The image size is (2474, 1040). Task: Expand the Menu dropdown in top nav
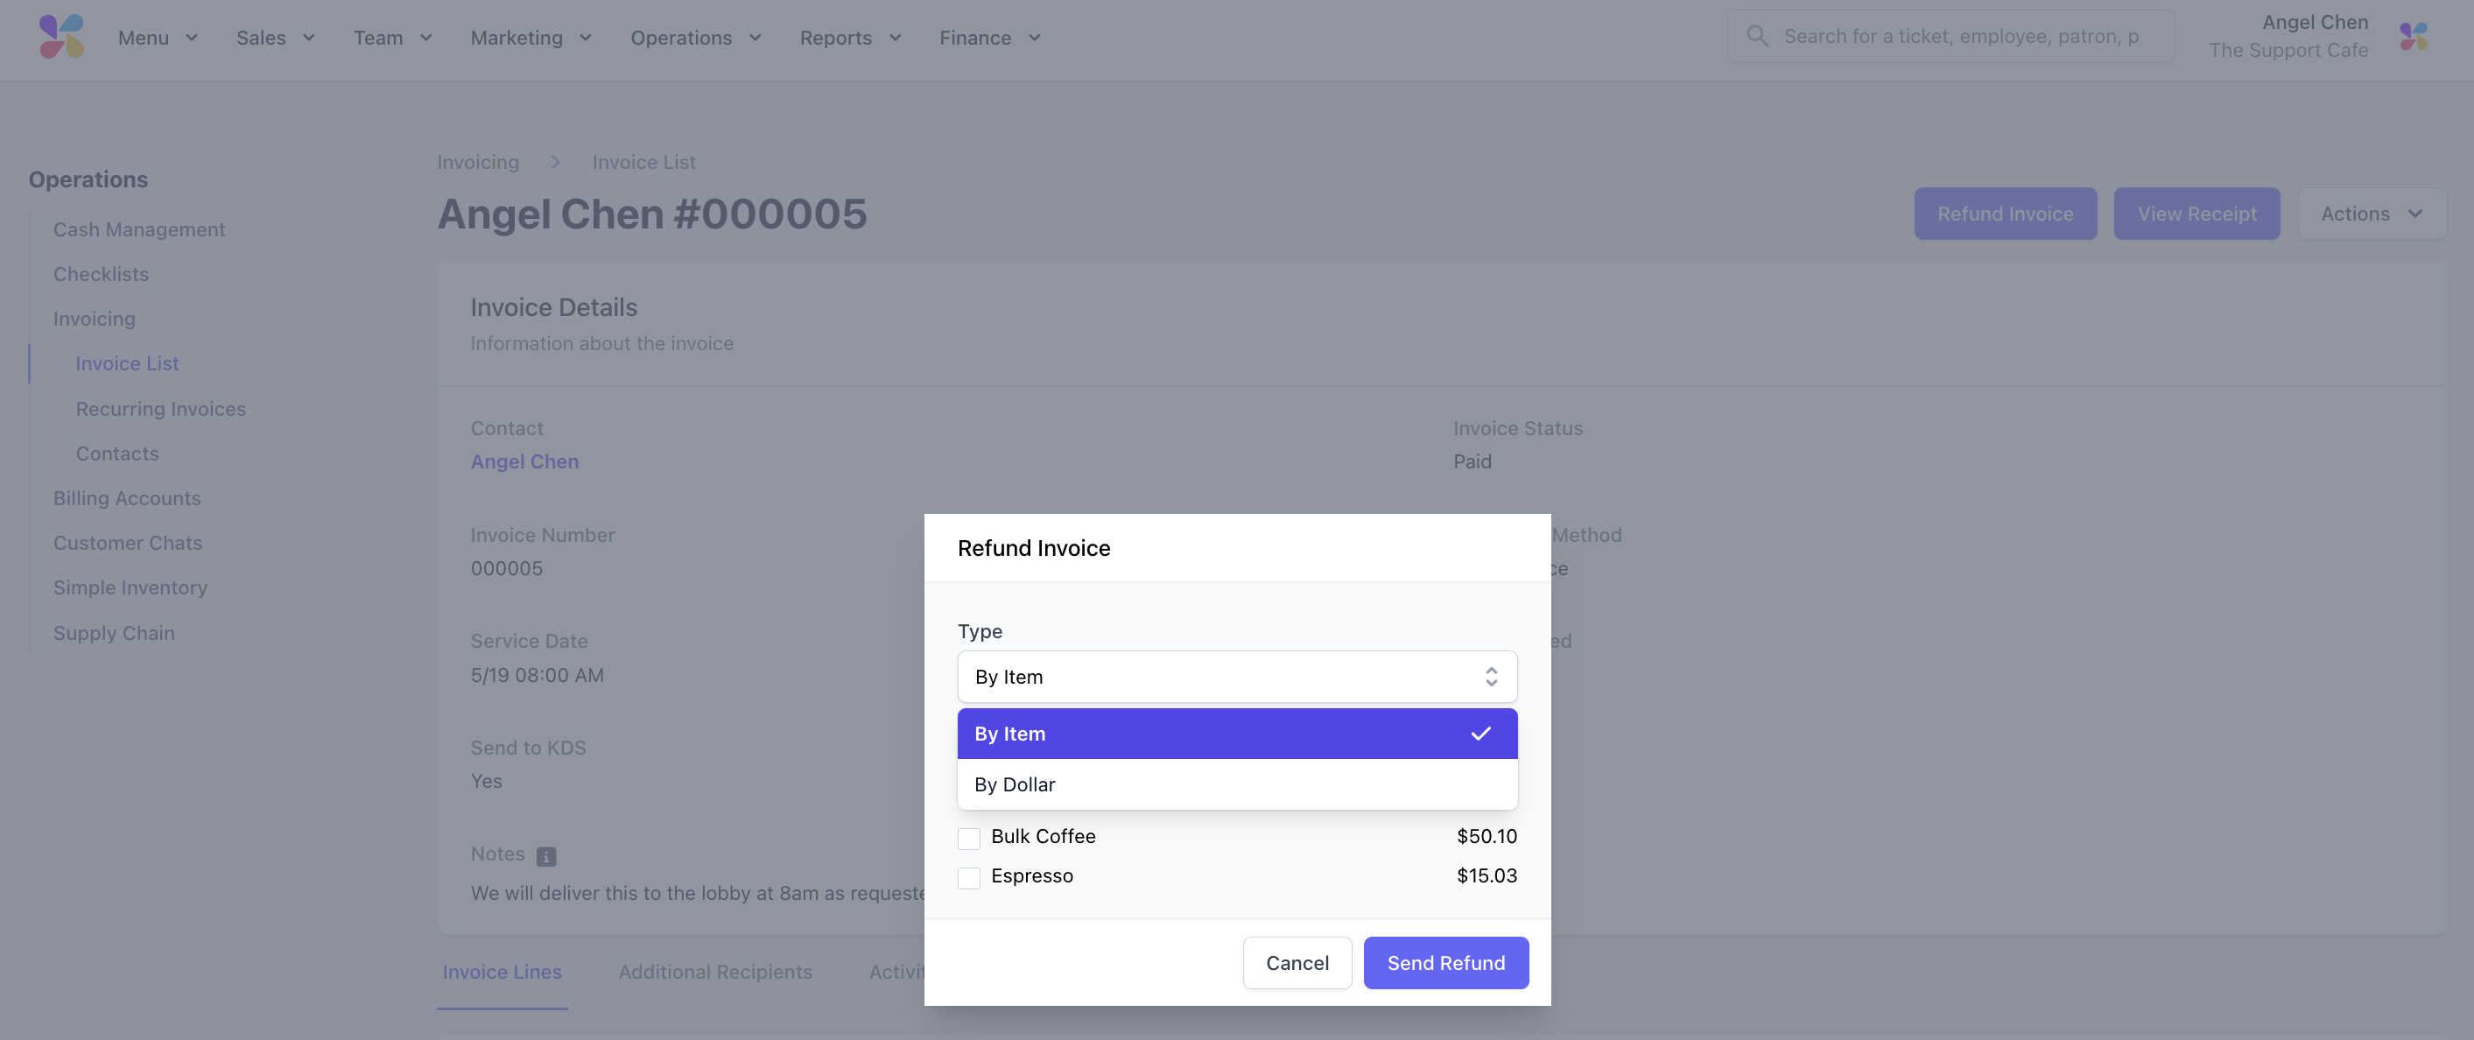pyautogui.click(x=158, y=38)
